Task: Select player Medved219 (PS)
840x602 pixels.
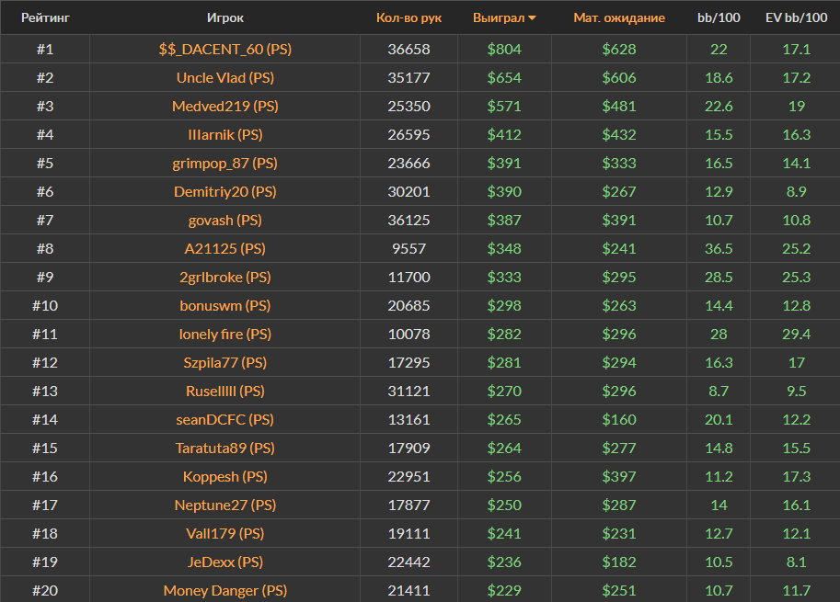Action: click(225, 107)
